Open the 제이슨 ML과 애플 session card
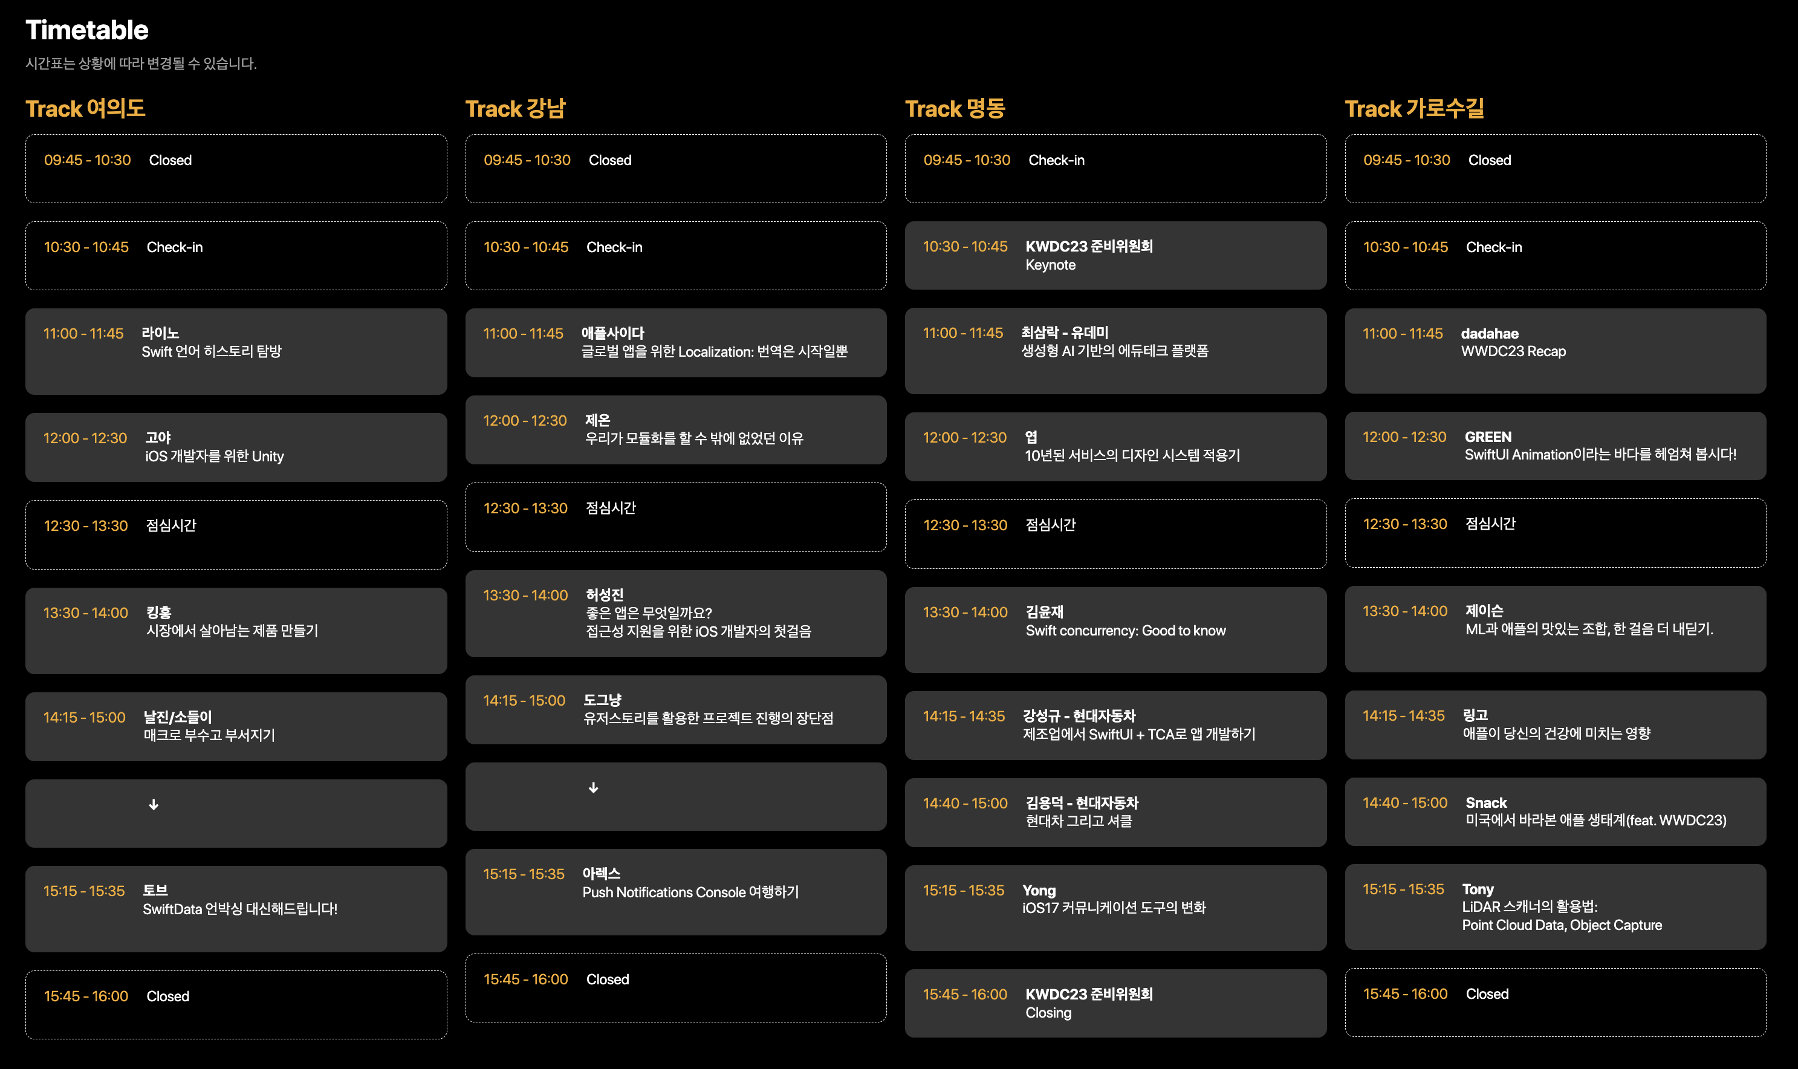The height and width of the screenshot is (1069, 1798). [1556, 629]
